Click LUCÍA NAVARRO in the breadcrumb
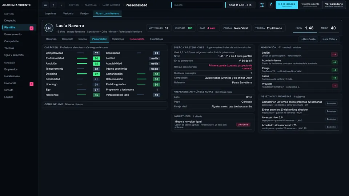Image resolution: width=349 pixels, height=196 pixels. [x=111, y=5]
